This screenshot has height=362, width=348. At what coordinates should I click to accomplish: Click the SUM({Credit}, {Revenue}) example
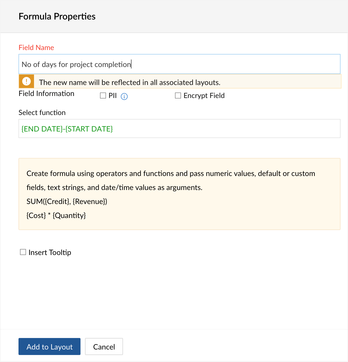(67, 201)
